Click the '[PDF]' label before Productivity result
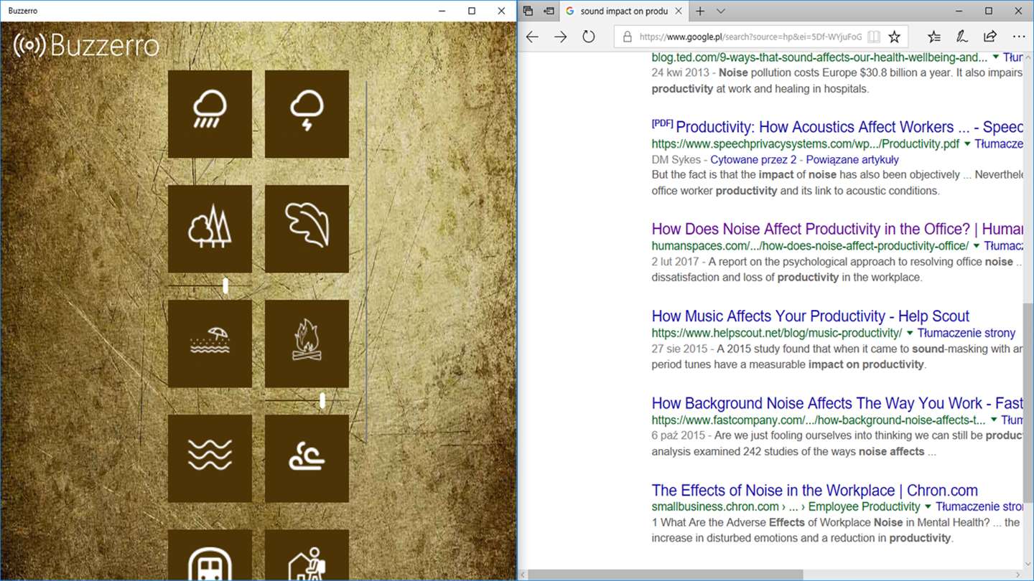Screen dimensions: 1034x581 [662, 123]
